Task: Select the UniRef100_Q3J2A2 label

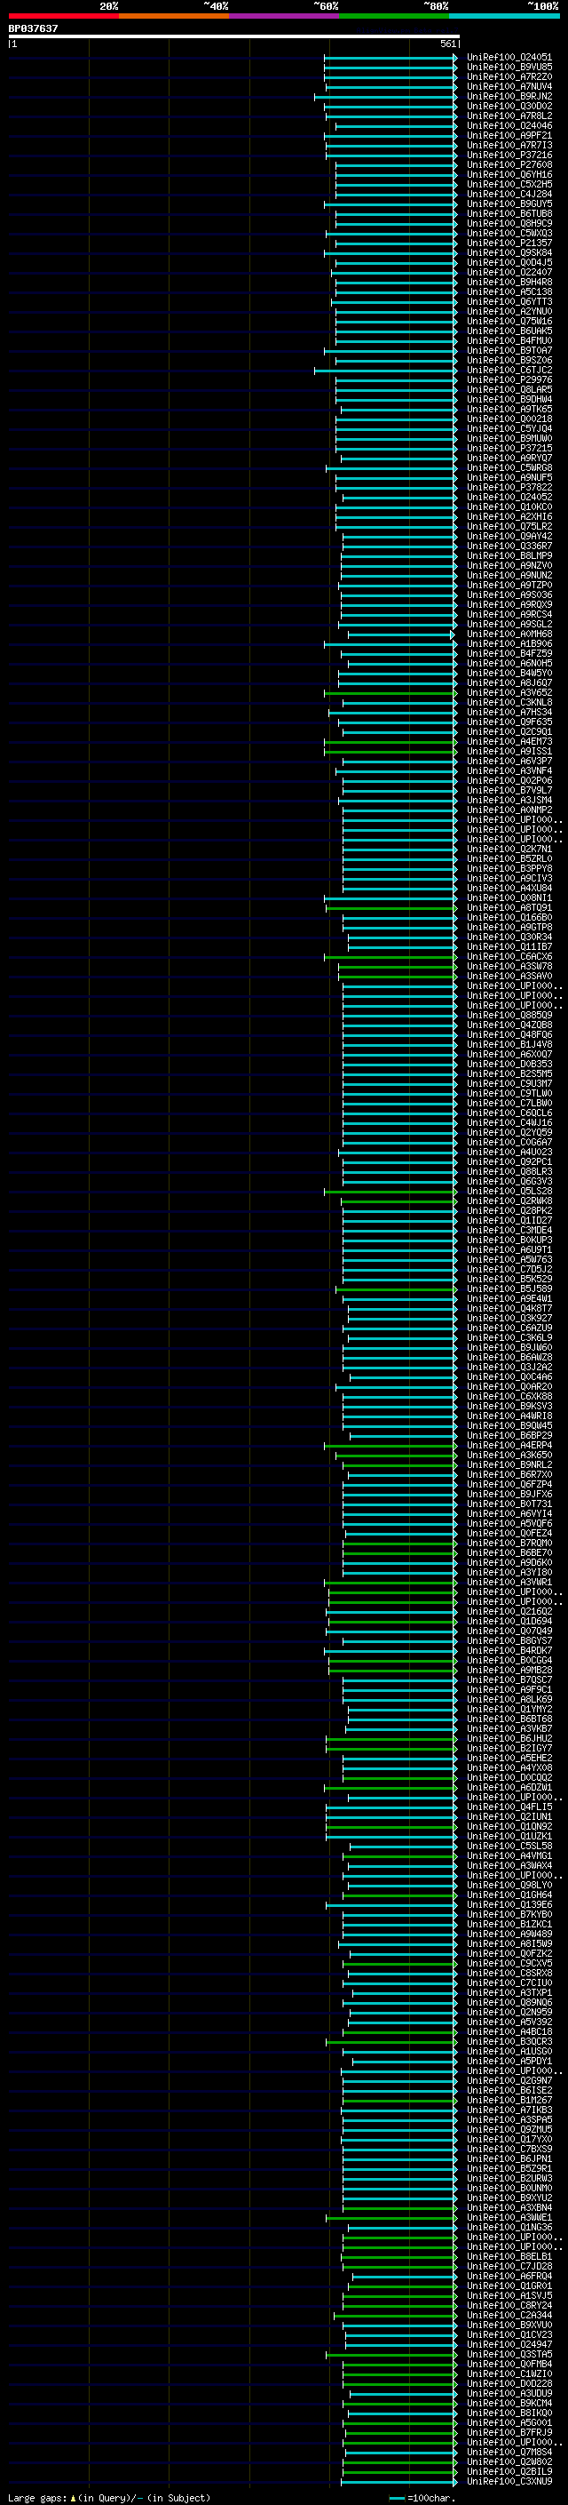Action: (x=509, y=1368)
